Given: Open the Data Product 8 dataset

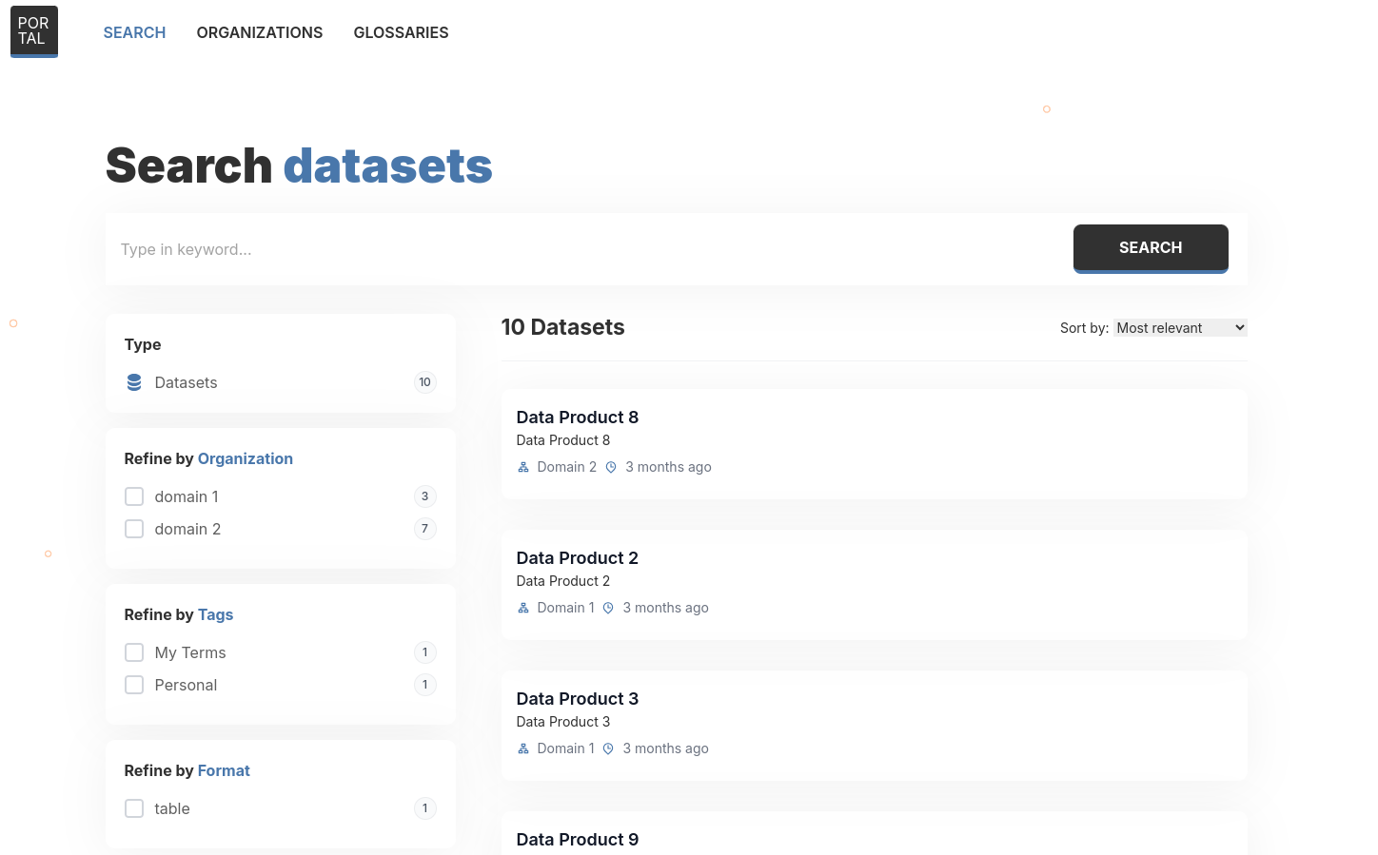Looking at the screenshot, I should coord(577,417).
